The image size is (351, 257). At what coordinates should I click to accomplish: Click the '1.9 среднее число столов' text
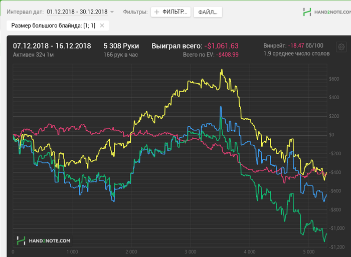click(x=296, y=54)
